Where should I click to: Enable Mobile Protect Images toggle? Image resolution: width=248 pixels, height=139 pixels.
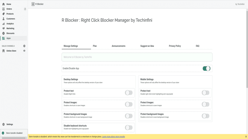point(205,104)
